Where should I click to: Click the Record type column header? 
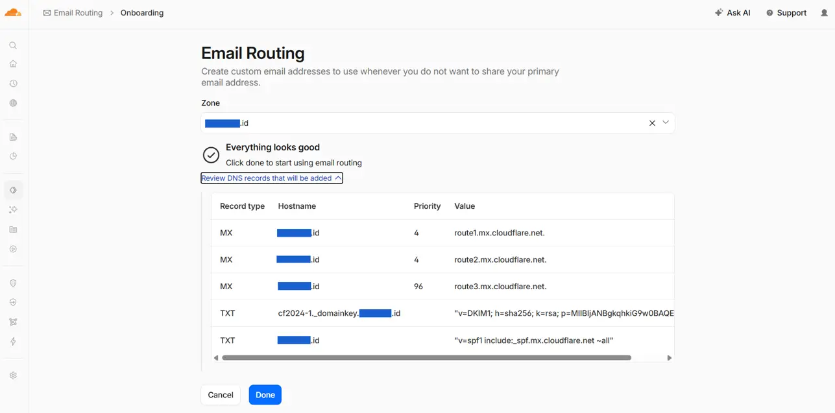click(243, 206)
